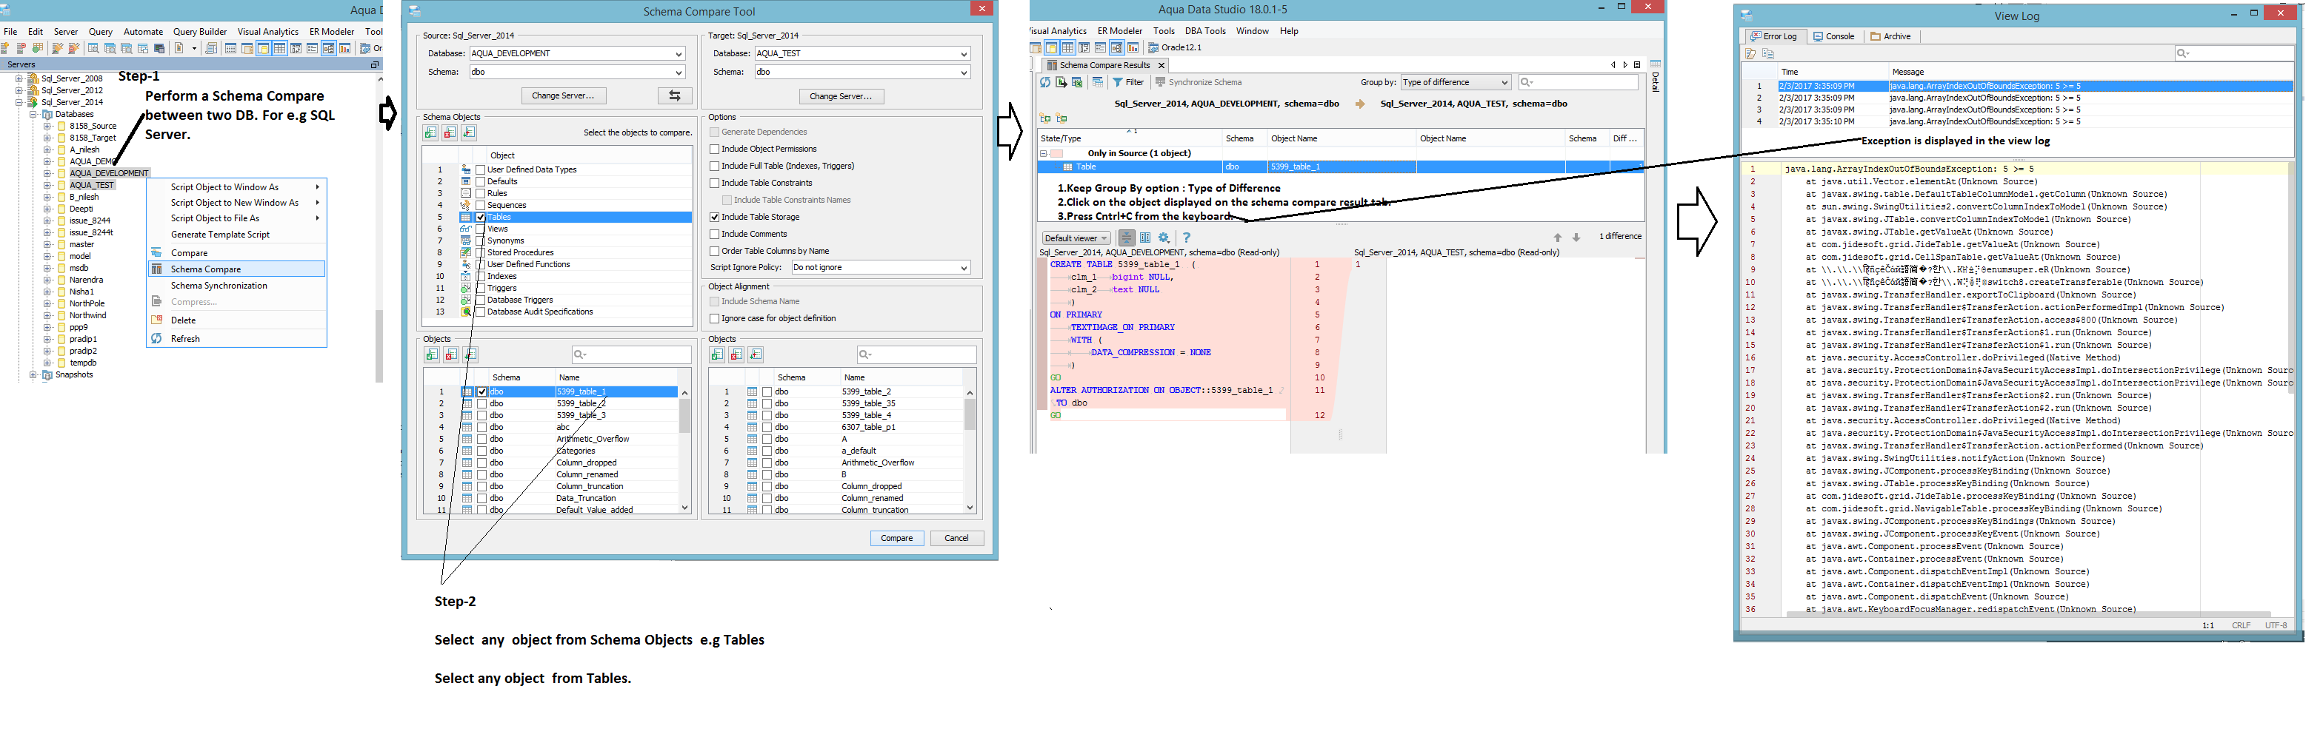Open the source Schema dropdown
The width and height of the screenshot is (2323, 740).
coord(577,72)
